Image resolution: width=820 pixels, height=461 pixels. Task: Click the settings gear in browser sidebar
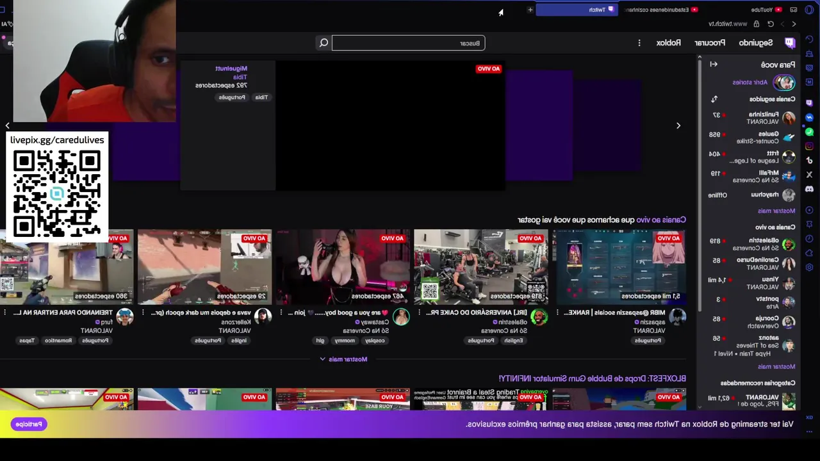tap(810, 267)
